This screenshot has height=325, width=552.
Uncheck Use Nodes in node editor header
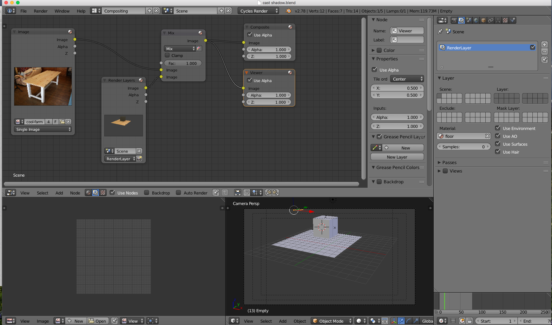pyautogui.click(x=112, y=193)
